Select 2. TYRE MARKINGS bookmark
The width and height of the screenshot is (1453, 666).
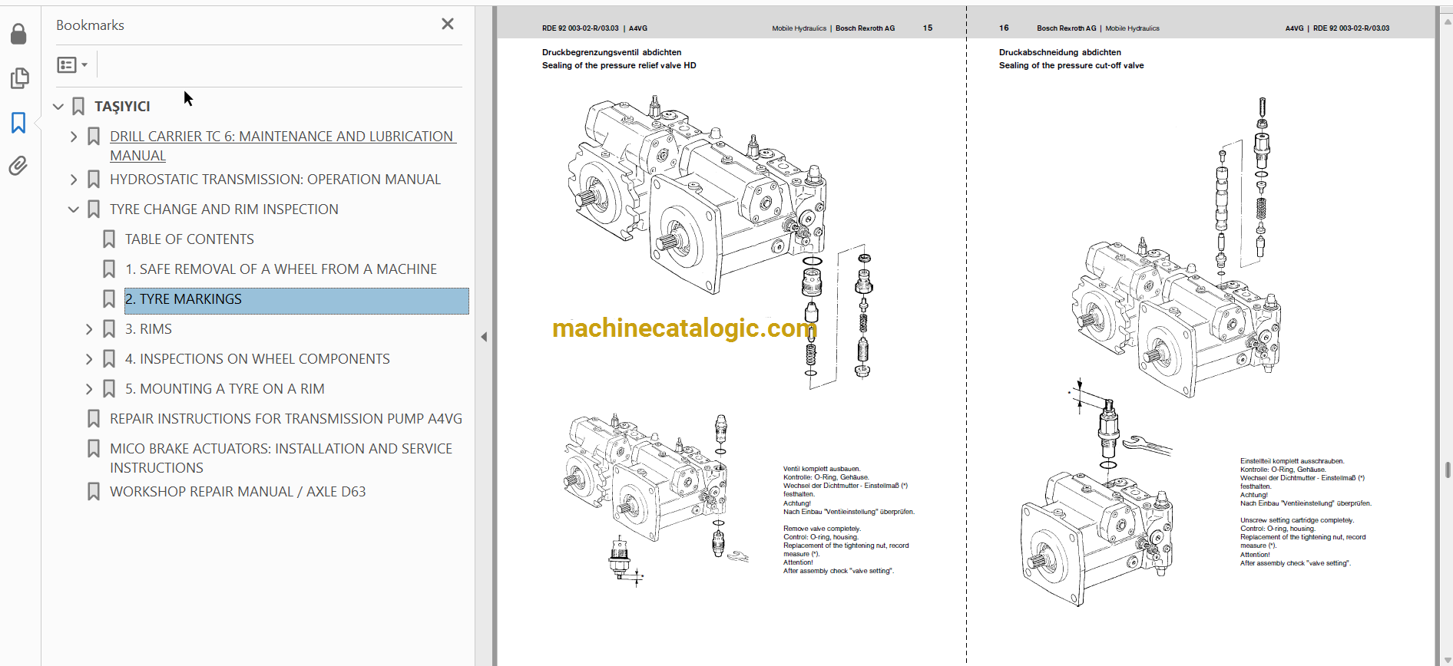(x=296, y=301)
